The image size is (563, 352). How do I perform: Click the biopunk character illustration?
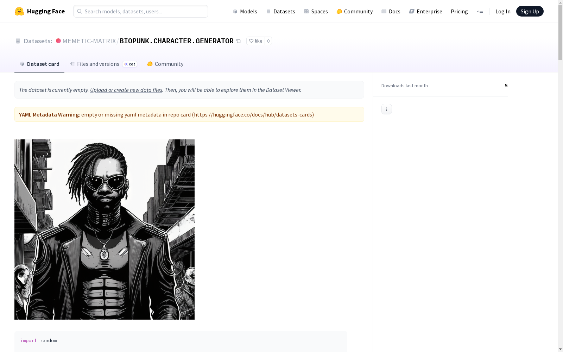click(105, 230)
